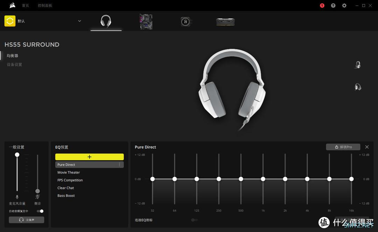Maximize the iCUE window
The image size is (378, 232).
(x=364, y=6)
